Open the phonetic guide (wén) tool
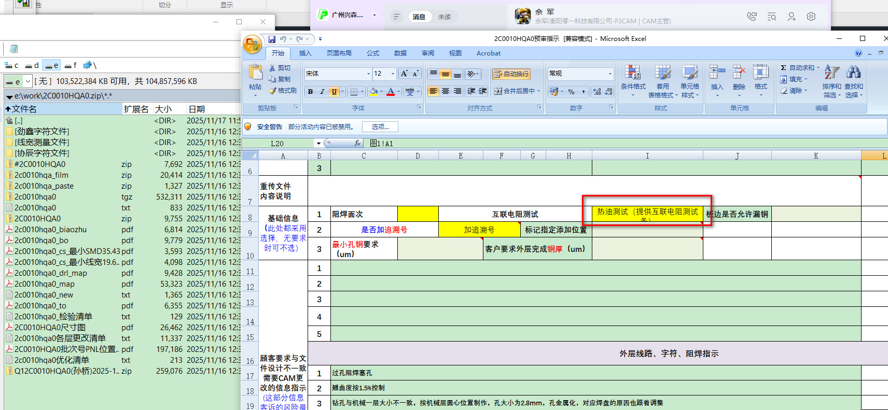Viewport: 888px width, 410px height. 410,92
